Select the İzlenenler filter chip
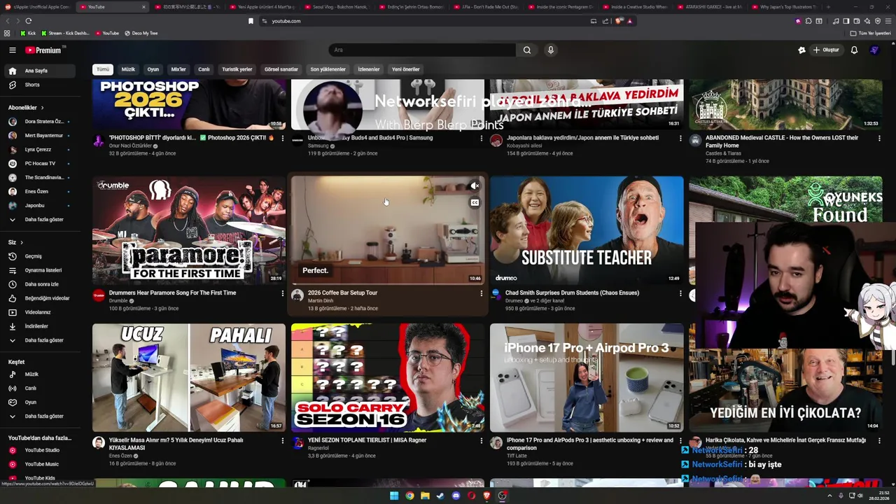The image size is (896, 504). coord(368,69)
